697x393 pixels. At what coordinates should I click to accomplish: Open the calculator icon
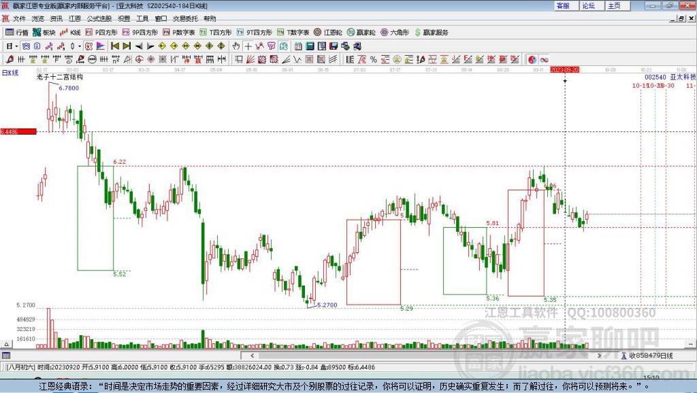coord(310,46)
